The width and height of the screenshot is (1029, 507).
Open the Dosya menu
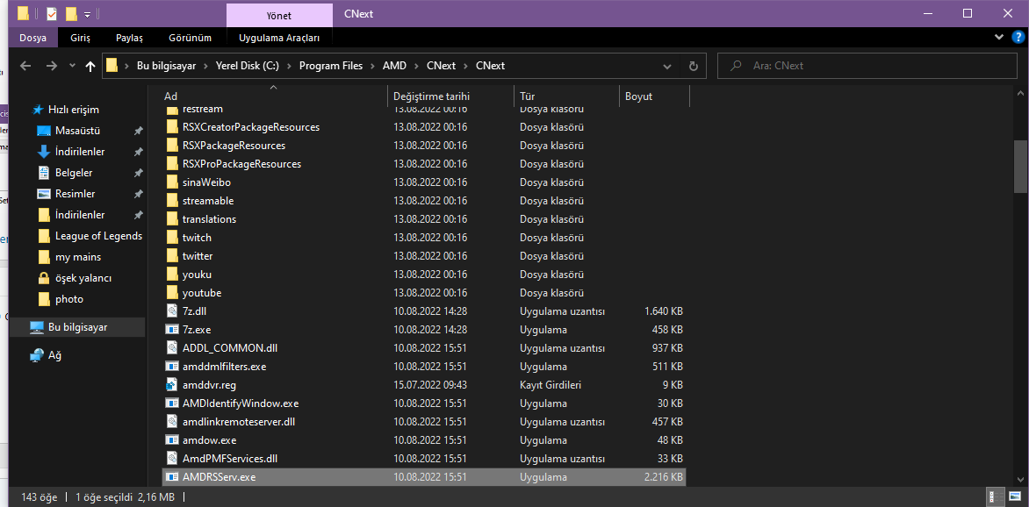[32, 38]
